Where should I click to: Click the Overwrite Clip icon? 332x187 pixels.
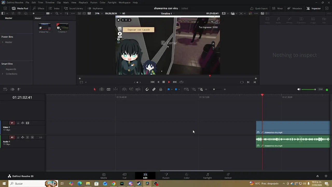131,89
